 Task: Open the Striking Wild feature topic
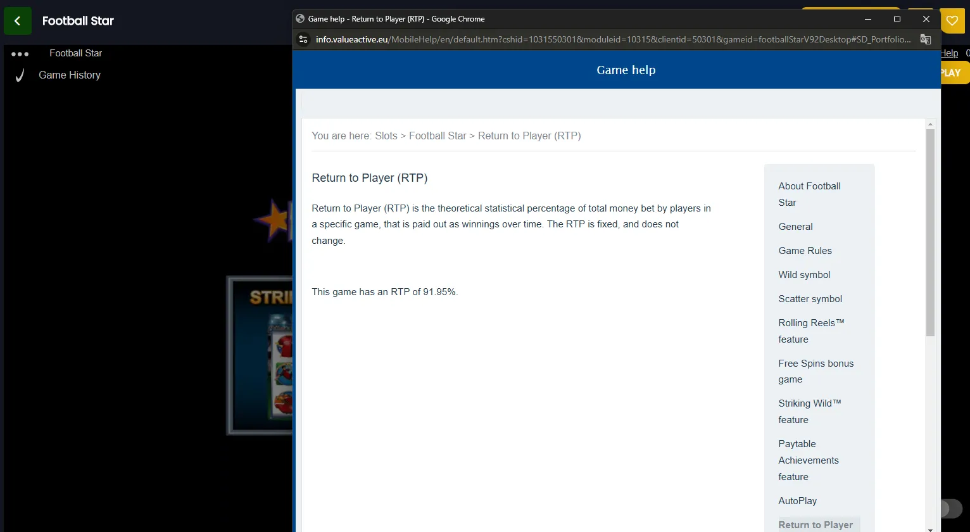coord(810,412)
